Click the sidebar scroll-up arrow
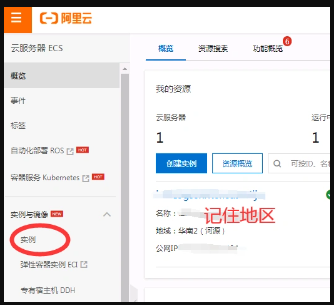 click(125, 69)
